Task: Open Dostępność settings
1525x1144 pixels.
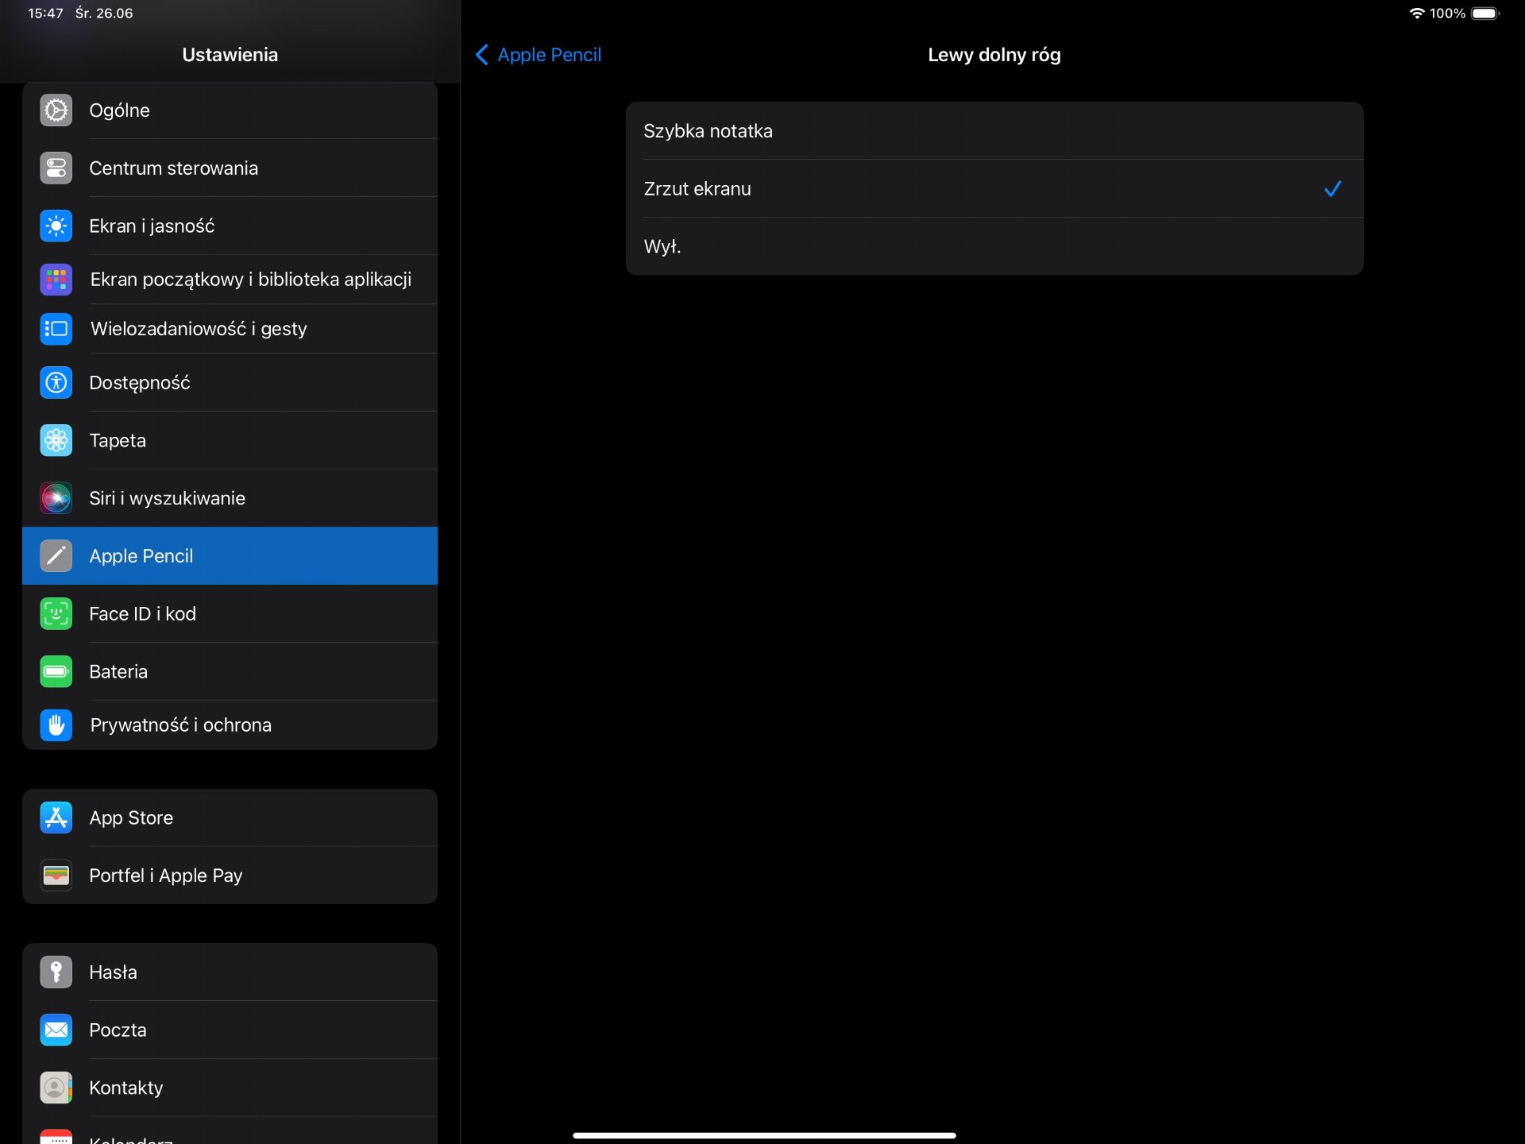Action: coord(230,383)
